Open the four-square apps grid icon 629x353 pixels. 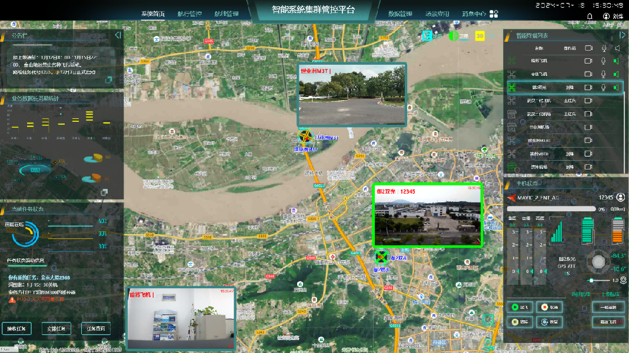pos(494,14)
